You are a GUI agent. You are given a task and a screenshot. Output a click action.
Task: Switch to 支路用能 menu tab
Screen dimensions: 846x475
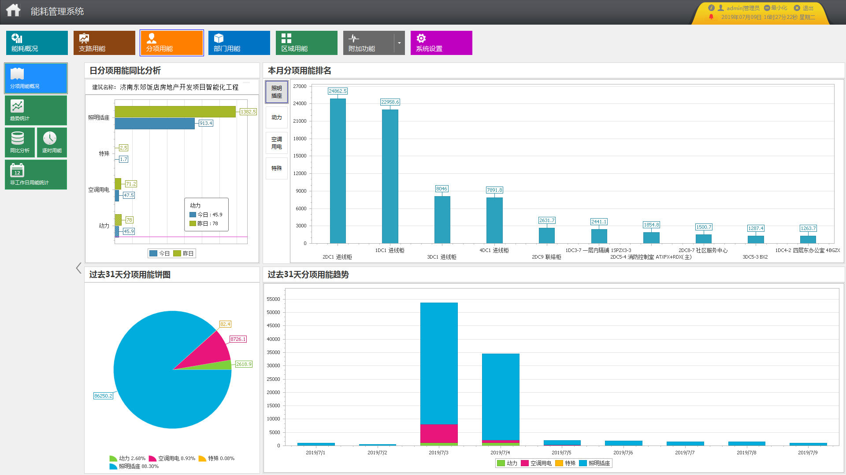(104, 43)
